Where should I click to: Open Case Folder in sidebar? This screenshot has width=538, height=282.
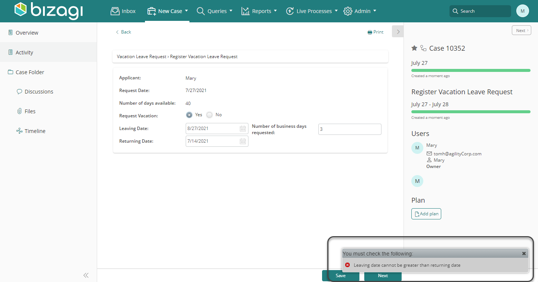click(48, 72)
